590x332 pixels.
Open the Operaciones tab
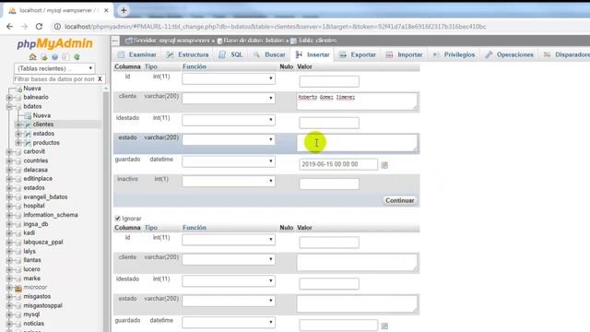tap(510, 54)
